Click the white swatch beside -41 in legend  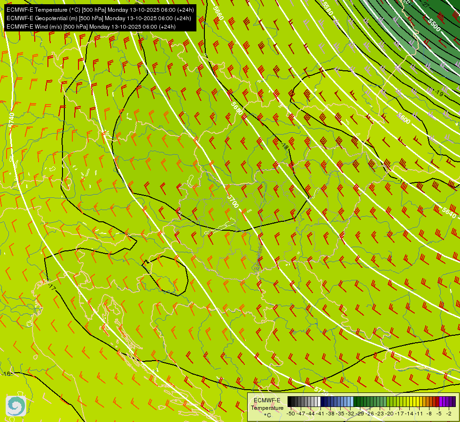[x=319, y=401]
